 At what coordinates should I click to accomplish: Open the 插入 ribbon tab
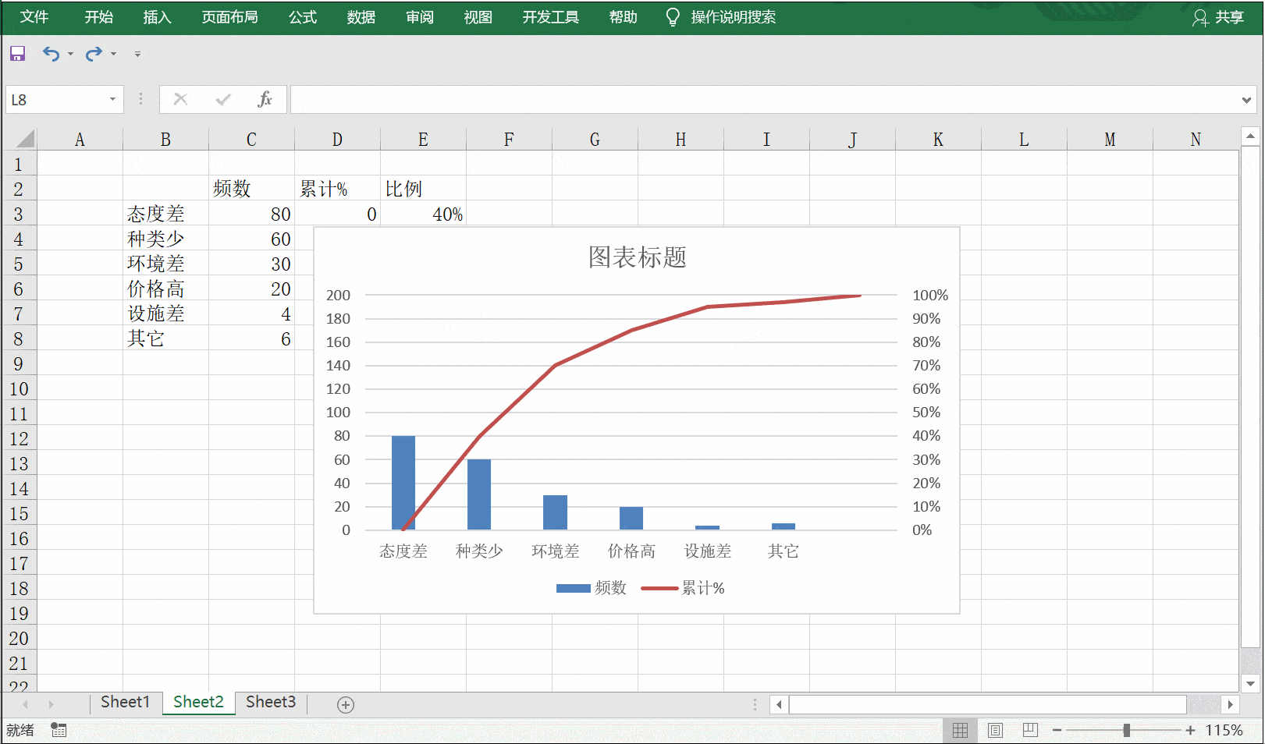coord(157,17)
